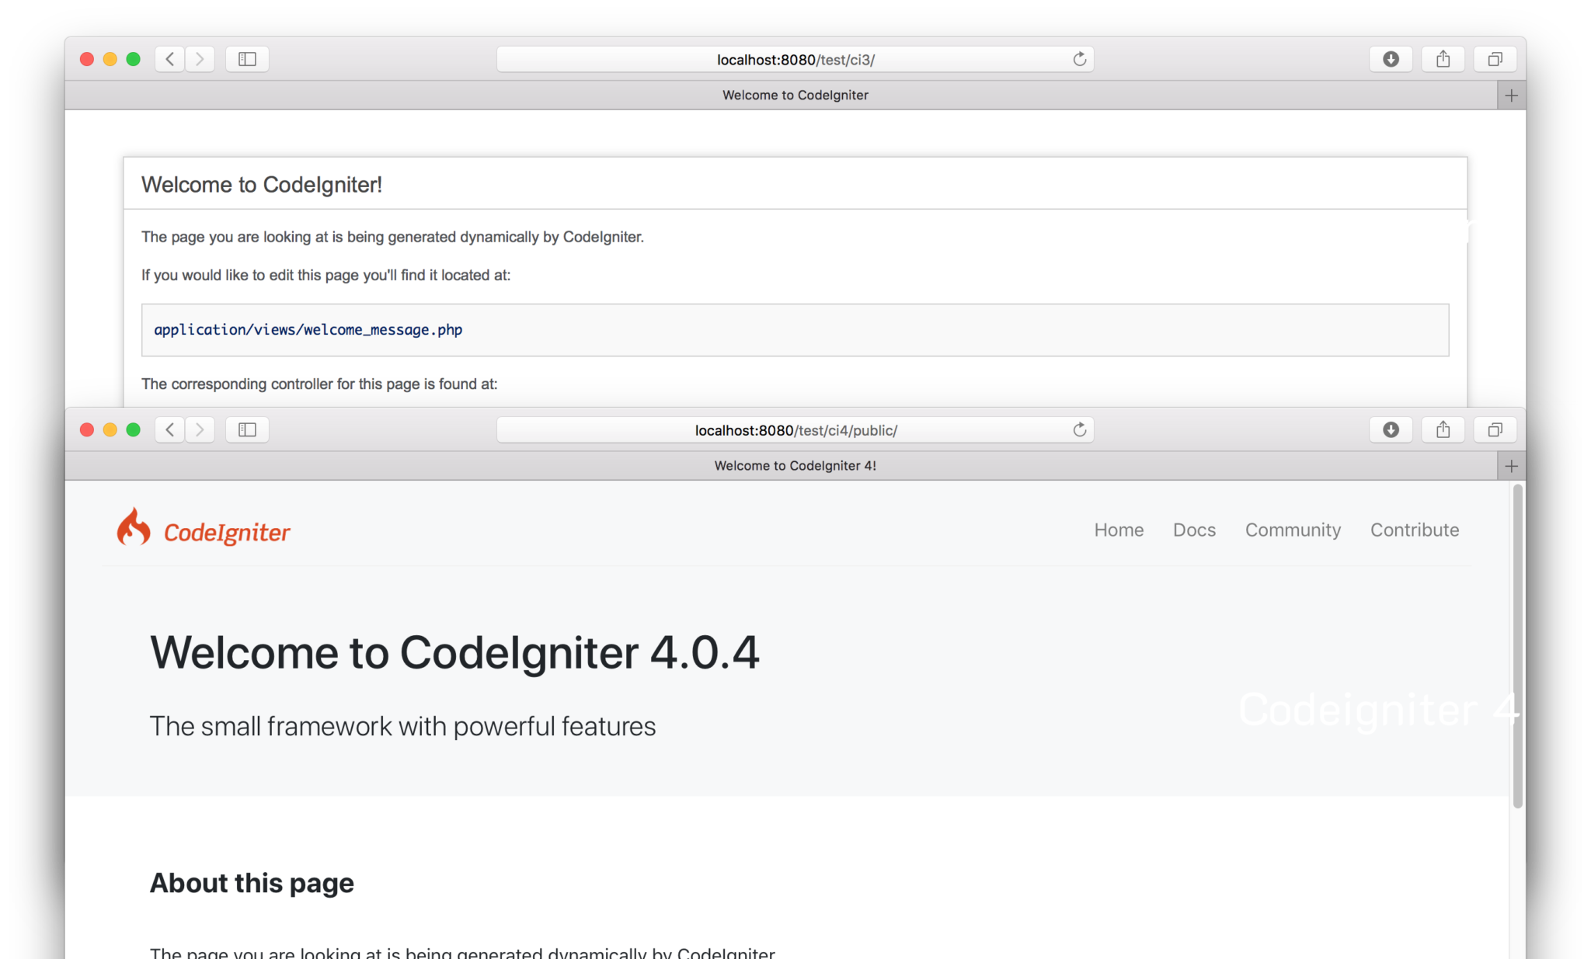Open the welcome_message.php file link
The width and height of the screenshot is (1591, 959).
[308, 329]
